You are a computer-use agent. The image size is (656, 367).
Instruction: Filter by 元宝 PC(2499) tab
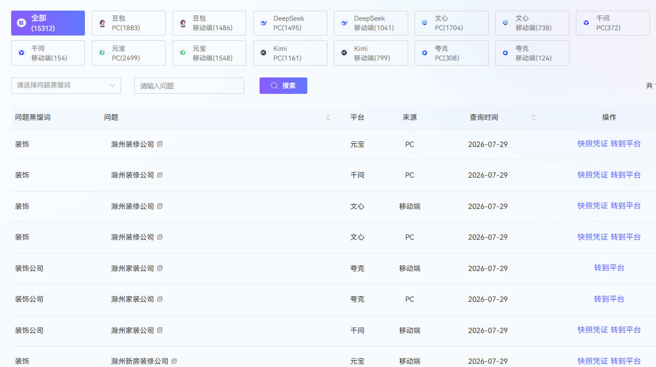tap(128, 53)
